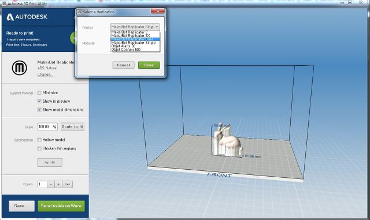Enable Hollow model optimization

click(39, 140)
